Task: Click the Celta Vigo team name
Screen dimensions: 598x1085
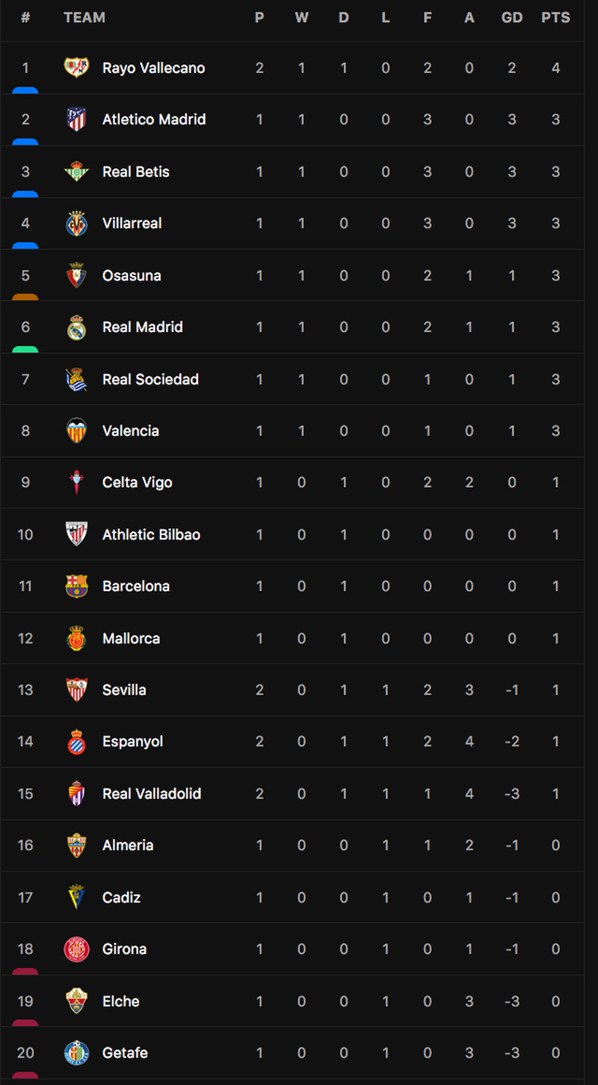Action: [137, 482]
